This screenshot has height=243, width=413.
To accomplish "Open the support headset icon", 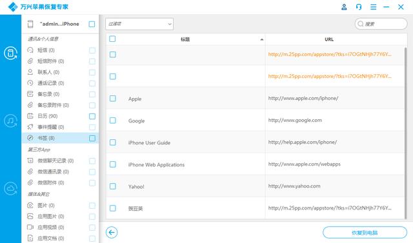I will click(359, 7).
